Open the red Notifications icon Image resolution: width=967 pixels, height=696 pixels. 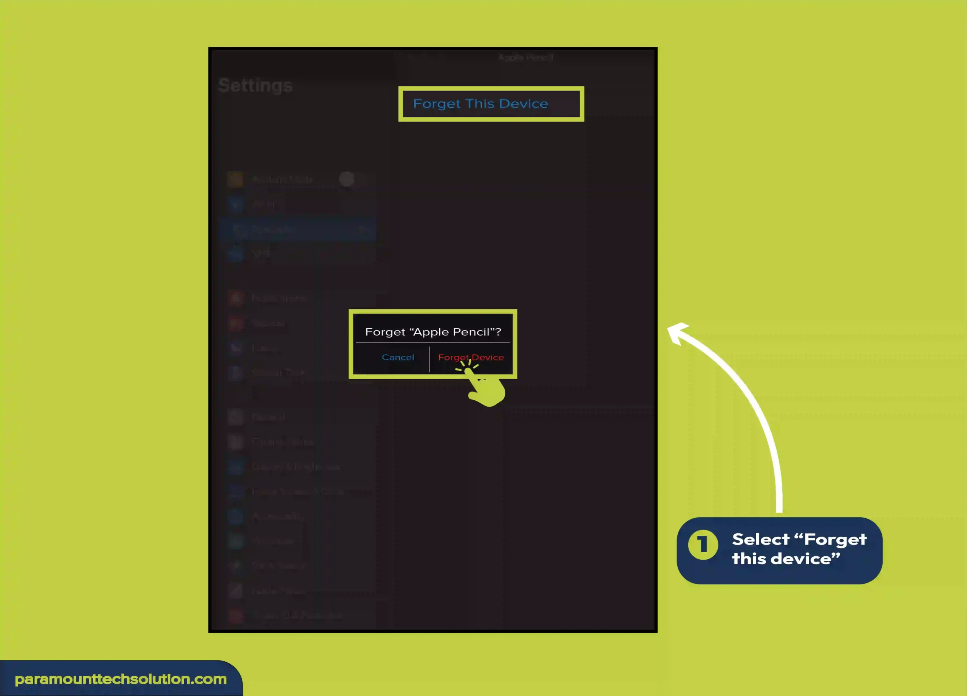[235, 298]
